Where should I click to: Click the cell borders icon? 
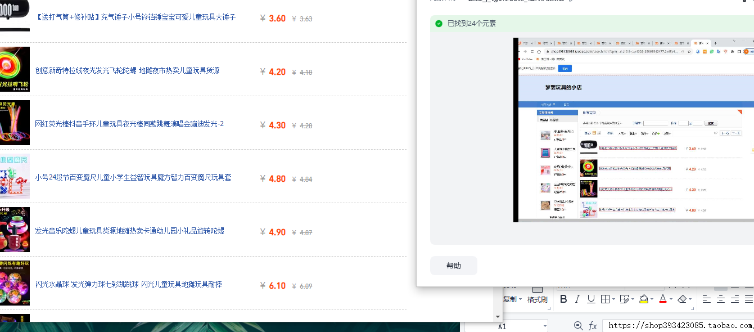pos(605,299)
